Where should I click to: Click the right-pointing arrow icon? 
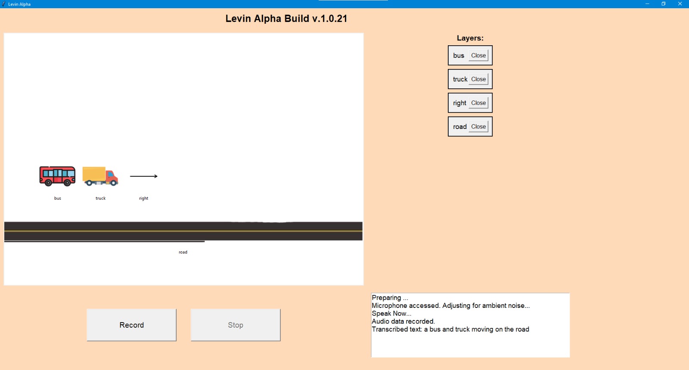pos(144,176)
